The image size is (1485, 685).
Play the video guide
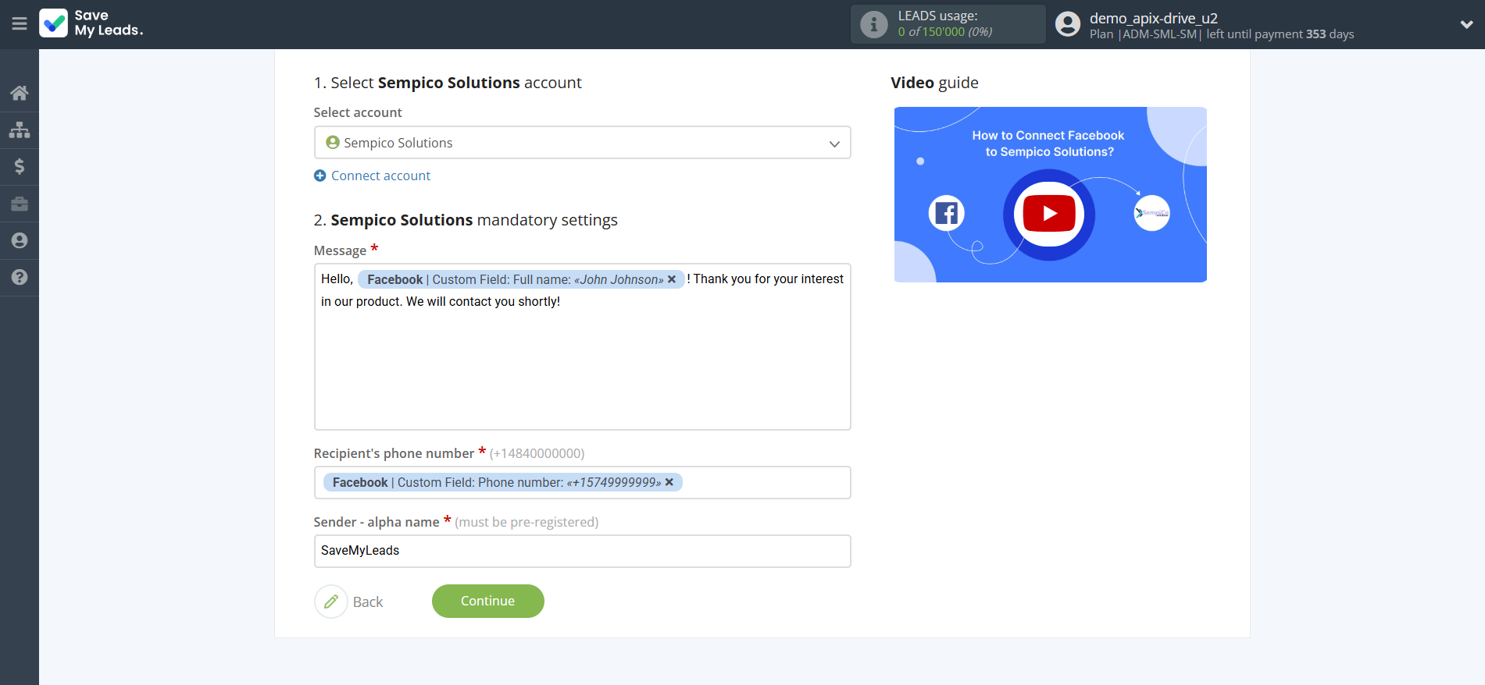click(1048, 213)
